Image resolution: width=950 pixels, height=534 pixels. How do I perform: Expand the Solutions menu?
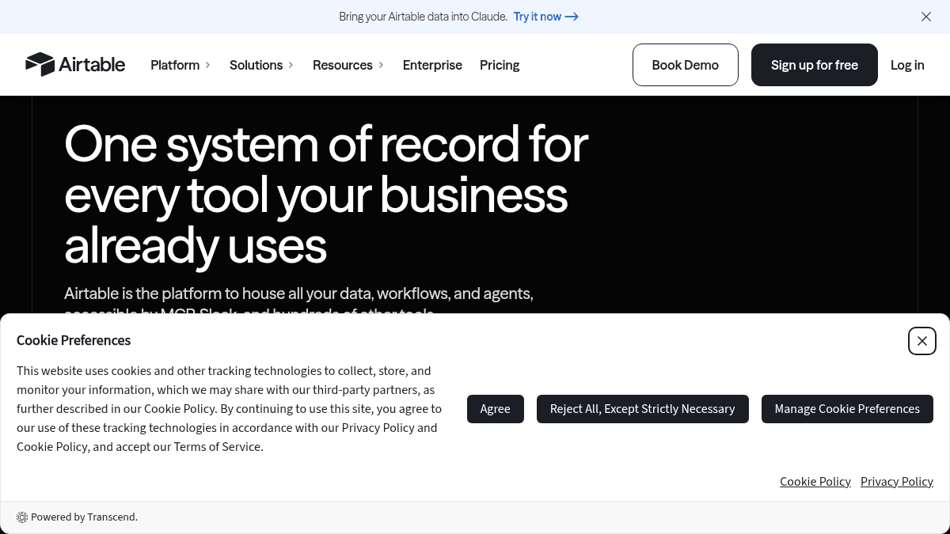tap(261, 65)
